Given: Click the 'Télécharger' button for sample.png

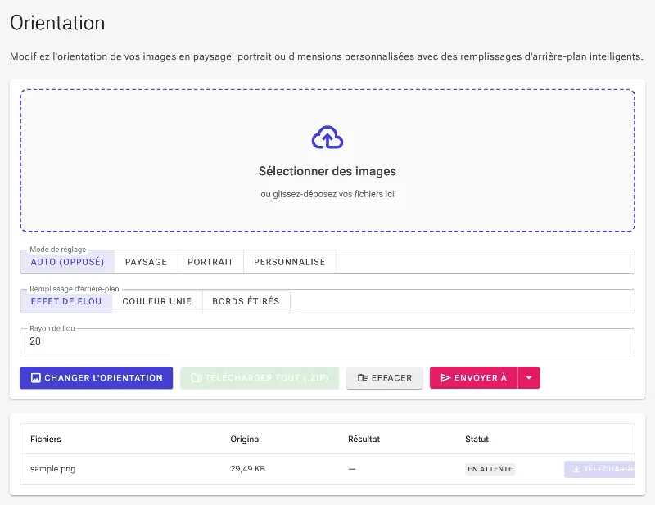Looking at the screenshot, I should pos(599,469).
